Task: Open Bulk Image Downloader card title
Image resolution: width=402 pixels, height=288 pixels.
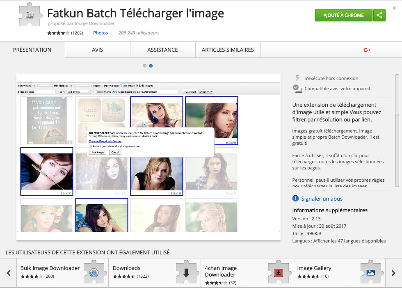Action: point(50,268)
